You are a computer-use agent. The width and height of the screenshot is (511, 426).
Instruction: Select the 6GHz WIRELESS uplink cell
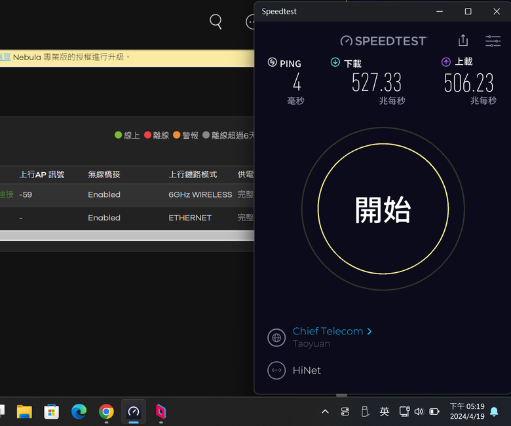200,194
